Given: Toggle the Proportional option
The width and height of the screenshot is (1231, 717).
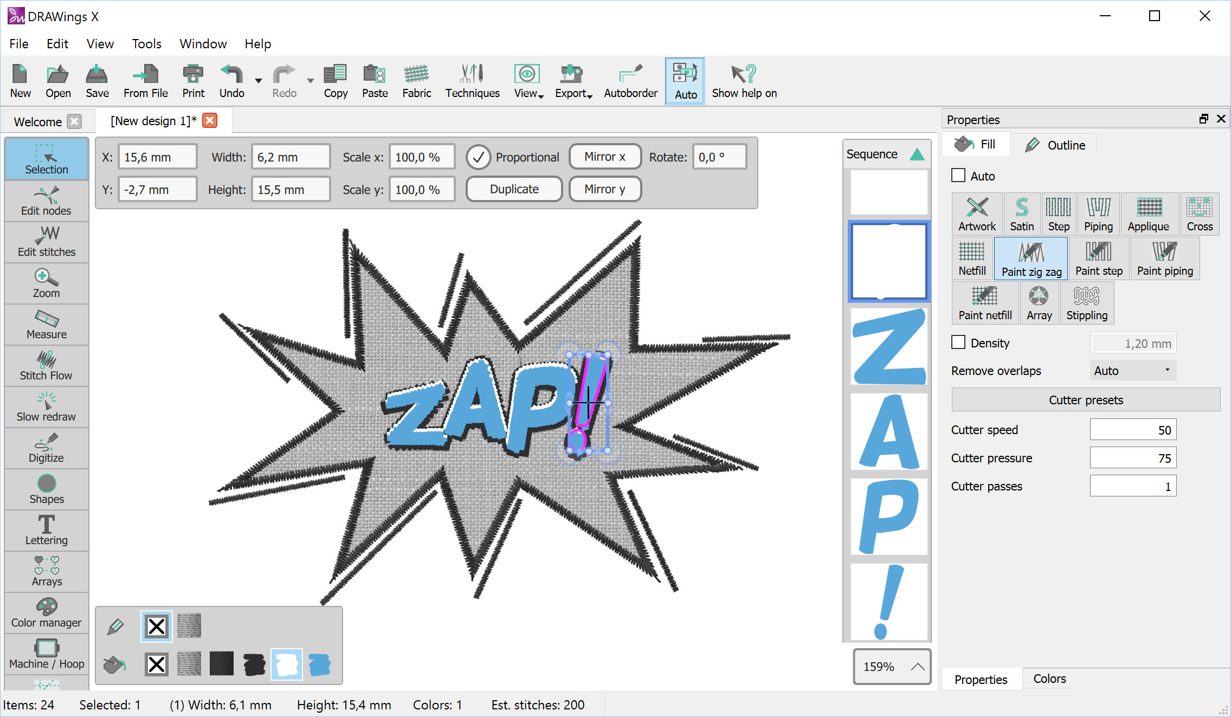Looking at the screenshot, I should (x=478, y=157).
